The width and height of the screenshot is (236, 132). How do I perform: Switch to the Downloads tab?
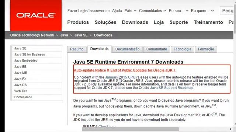(x=99, y=49)
